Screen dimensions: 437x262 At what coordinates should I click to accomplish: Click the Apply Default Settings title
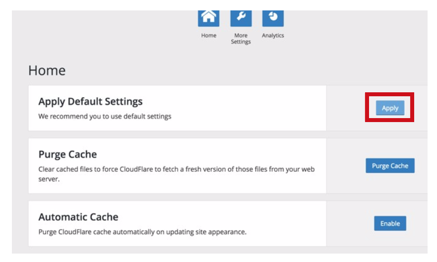coord(90,102)
